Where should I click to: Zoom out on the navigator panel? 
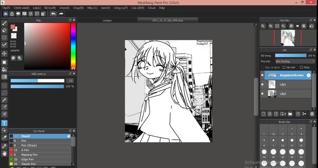(x=283, y=26)
